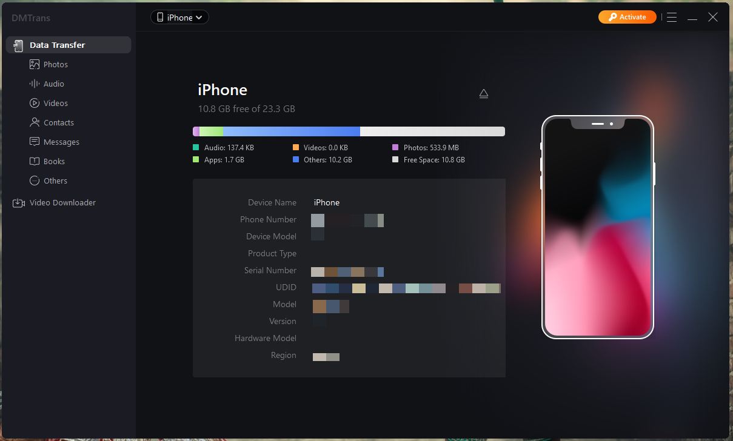This screenshot has height=441, width=733.
Task: Click the Contacts person icon
Action: pyautogui.click(x=35, y=122)
